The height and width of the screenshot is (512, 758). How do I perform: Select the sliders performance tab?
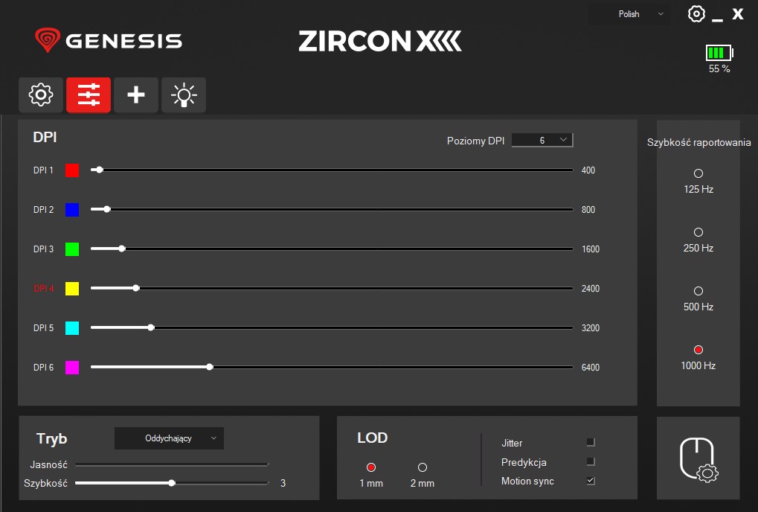click(89, 95)
